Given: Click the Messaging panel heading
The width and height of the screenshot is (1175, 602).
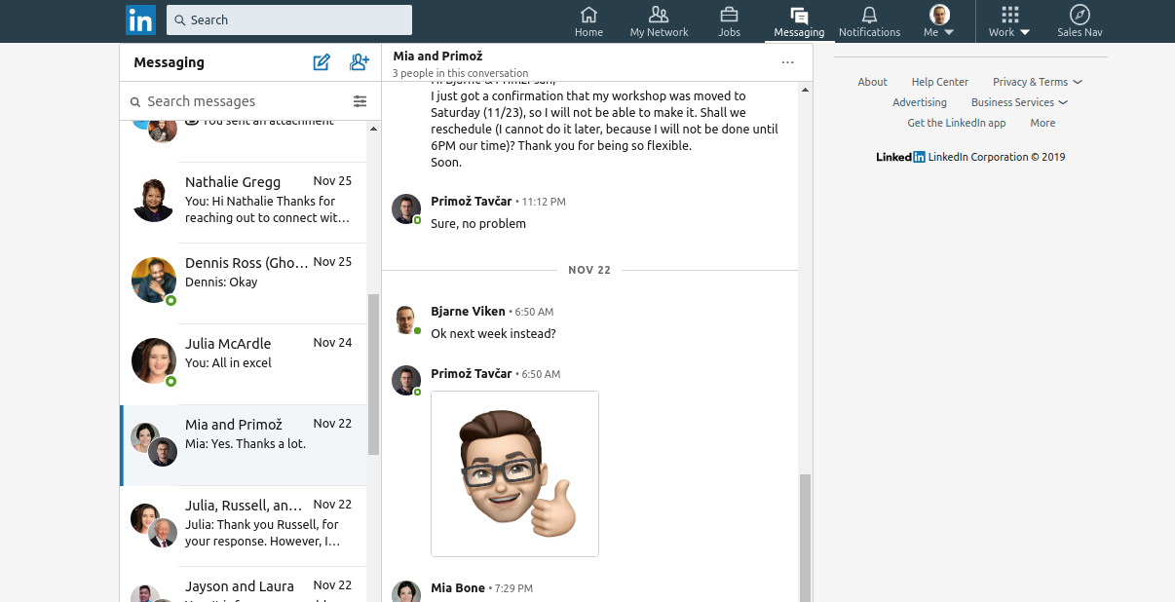Looking at the screenshot, I should click(x=169, y=62).
